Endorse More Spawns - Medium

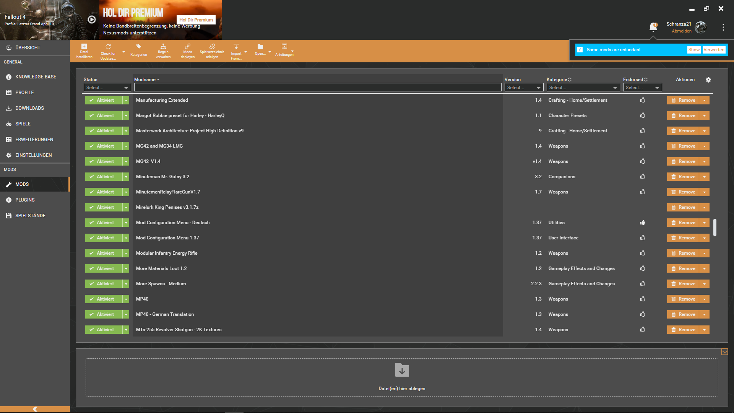pyautogui.click(x=643, y=284)
